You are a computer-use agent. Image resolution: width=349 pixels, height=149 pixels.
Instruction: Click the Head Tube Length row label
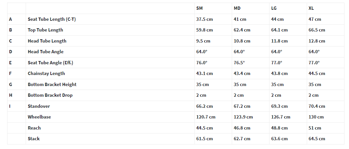[47, 41]
